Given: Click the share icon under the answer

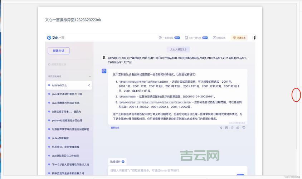Looking at the screenshot, I should 221,128.
